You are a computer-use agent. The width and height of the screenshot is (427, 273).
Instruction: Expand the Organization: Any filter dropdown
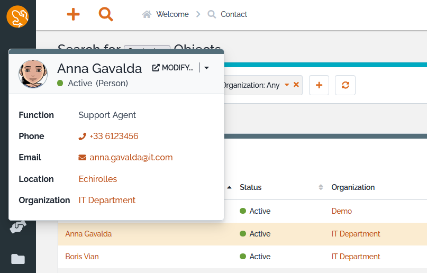click(x=286, y=85)
